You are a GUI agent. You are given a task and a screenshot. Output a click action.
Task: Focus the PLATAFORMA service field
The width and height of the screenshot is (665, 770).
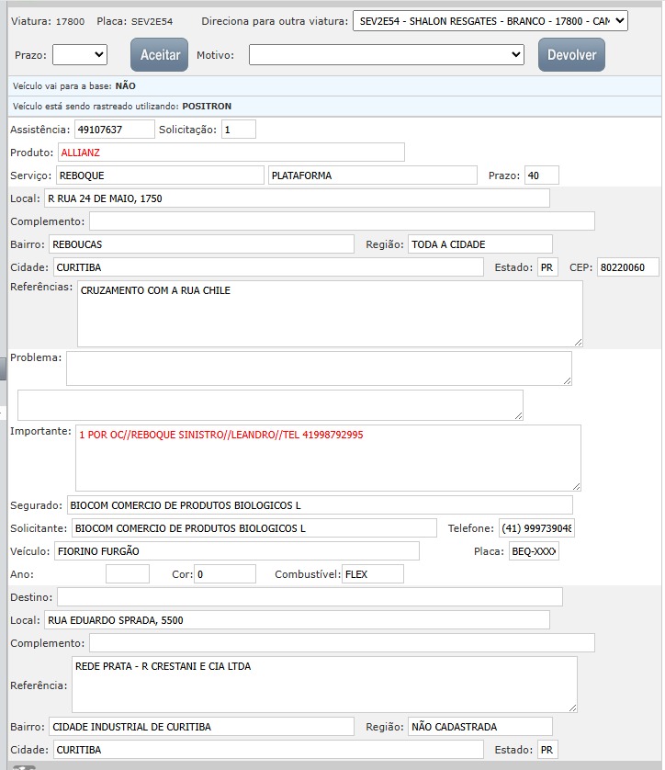click(x=372, y=176)
